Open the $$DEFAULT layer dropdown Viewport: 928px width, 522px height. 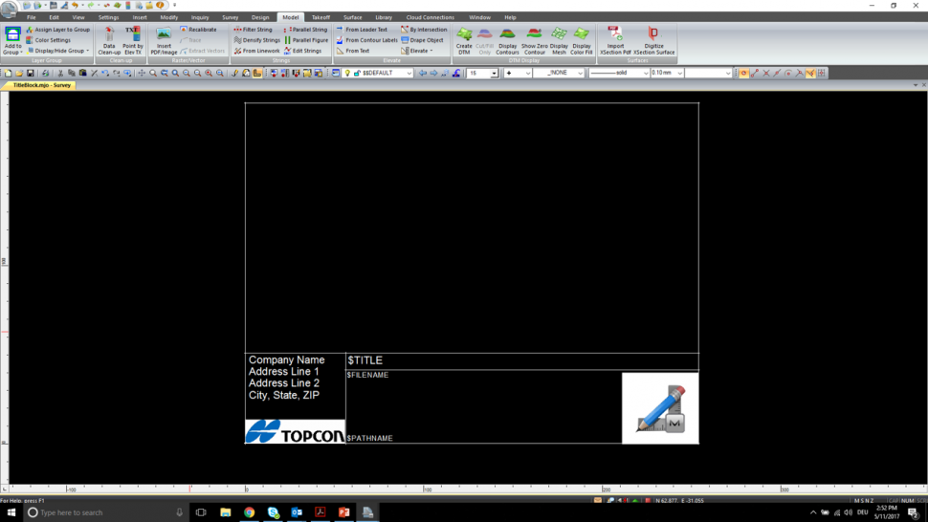click(409, 73)
